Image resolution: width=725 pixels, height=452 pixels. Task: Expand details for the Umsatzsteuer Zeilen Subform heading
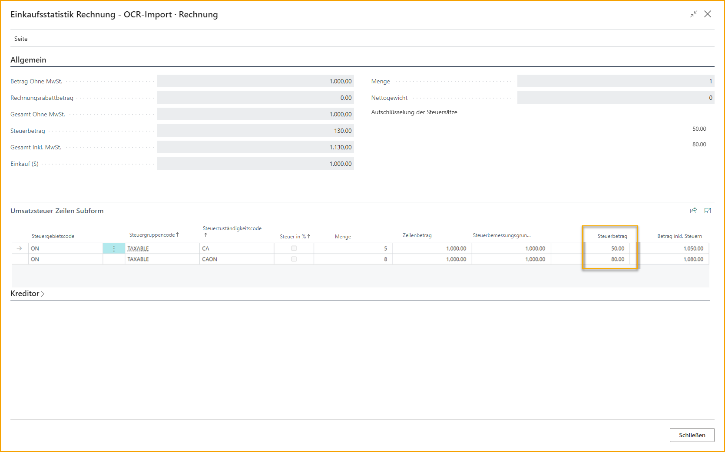57,211
